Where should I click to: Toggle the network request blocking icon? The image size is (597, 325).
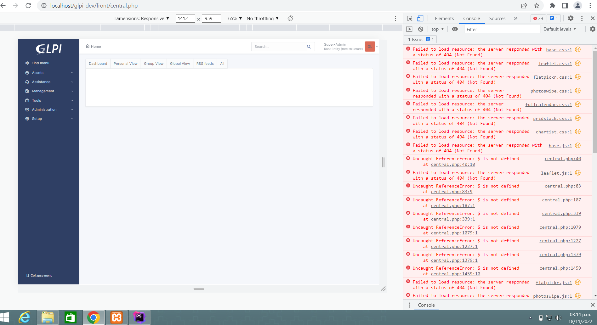point(421,29)
